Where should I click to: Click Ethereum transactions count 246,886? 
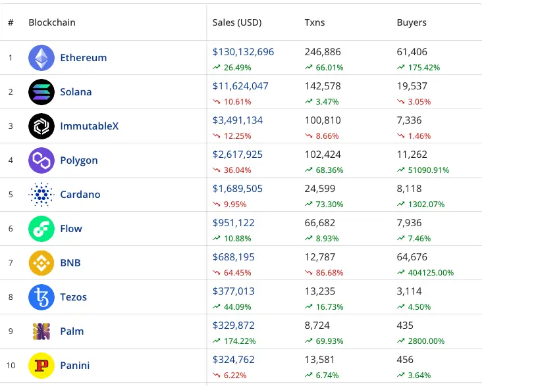click(x=323, y=52)
